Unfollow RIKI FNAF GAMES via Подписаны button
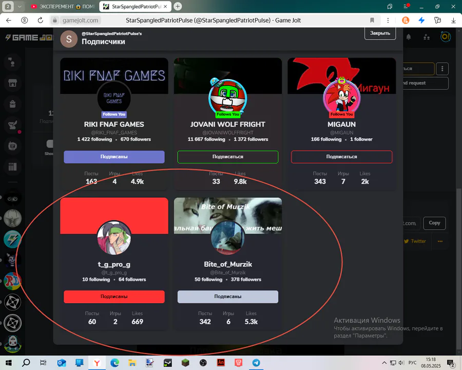Image resolution: width=462 pixels, height=370 pixels. [114, 157]
